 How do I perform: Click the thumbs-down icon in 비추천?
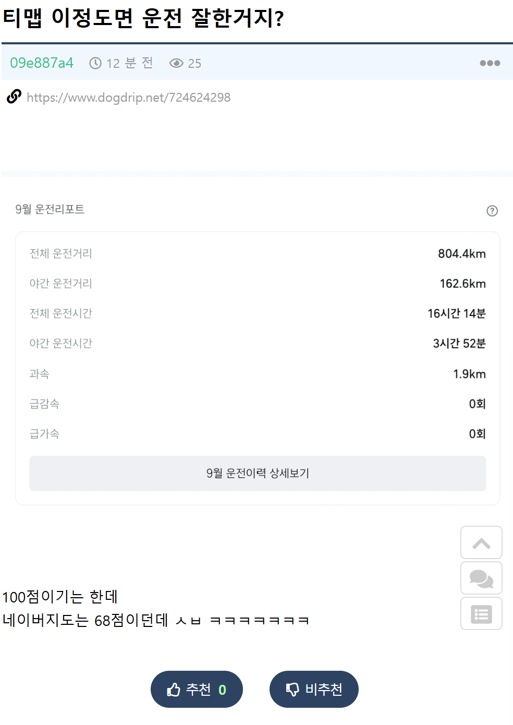[x=292, y=690]
